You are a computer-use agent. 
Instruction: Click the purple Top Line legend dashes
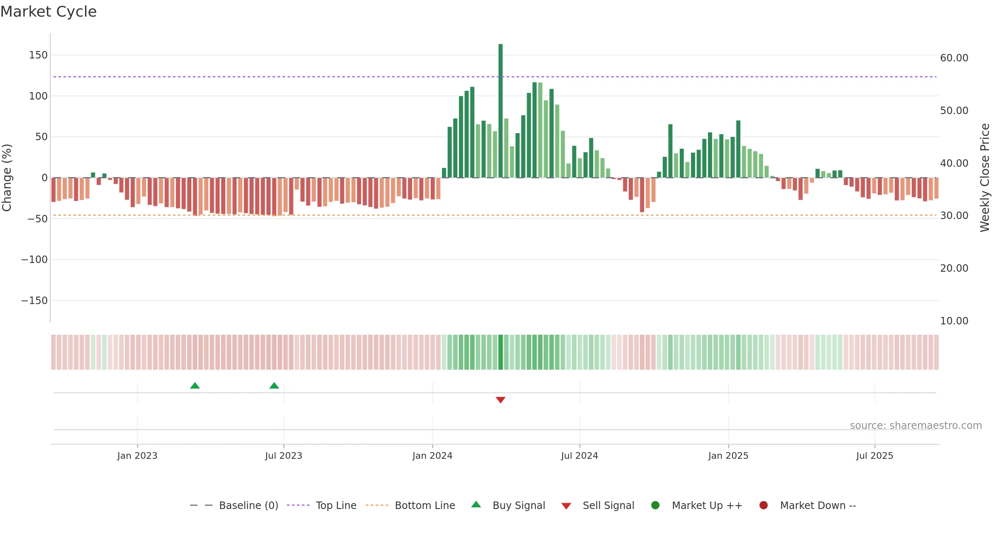pos(298,505)
